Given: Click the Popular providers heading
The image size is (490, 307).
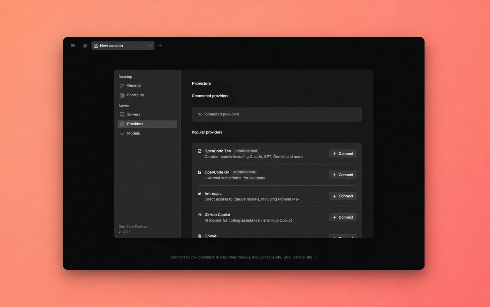Looking at the screenshot, I should click(207, 132).
